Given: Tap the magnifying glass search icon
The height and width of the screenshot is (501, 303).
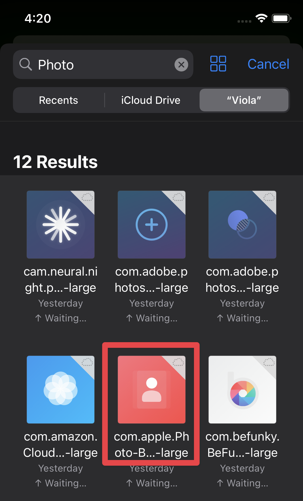Looking at the screenshot, I should pos(26,65).
